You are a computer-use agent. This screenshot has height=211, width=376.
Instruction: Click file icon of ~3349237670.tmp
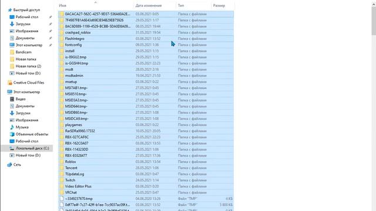point(62,199)
